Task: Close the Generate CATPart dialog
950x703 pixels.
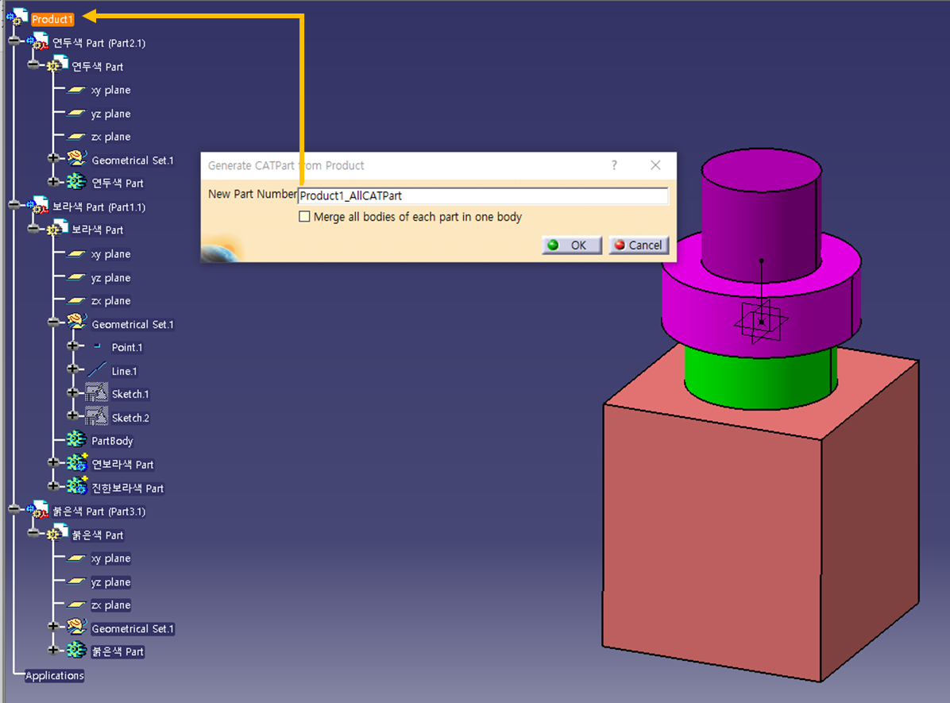Action: tap(655, 165)
